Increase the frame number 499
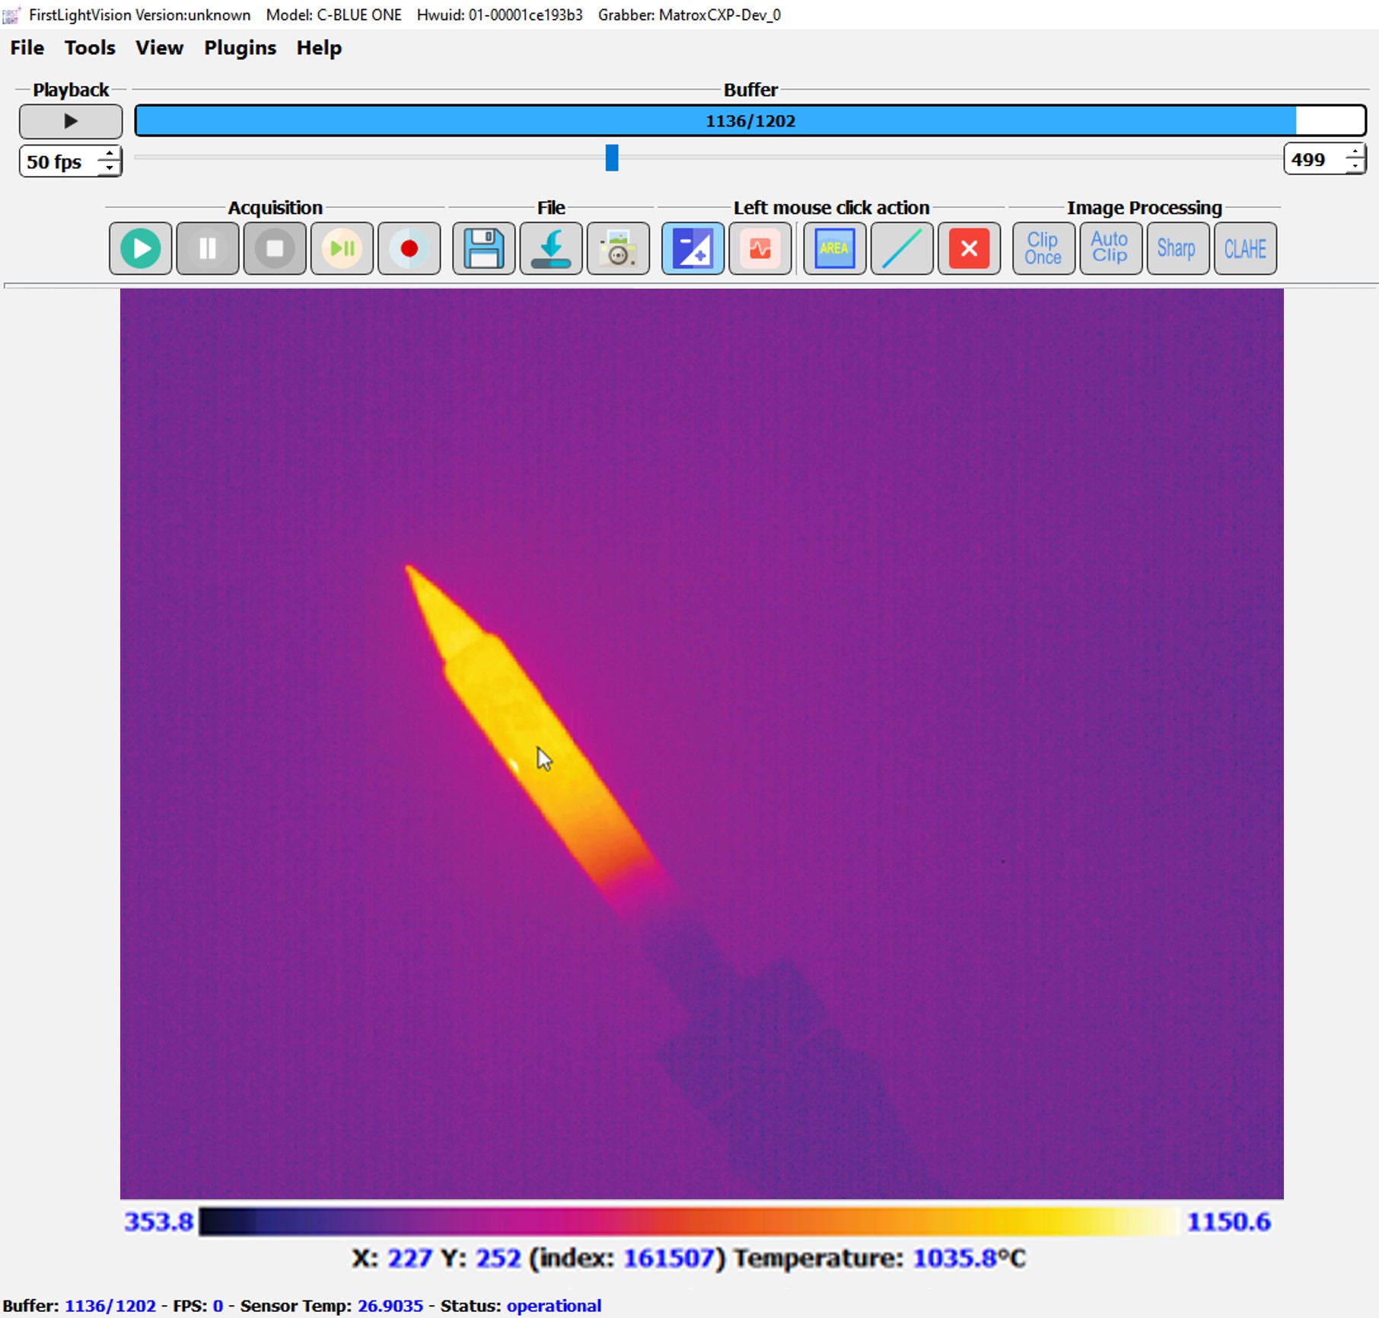Screen dimensions: 1379x1318 click(1355, 153)
